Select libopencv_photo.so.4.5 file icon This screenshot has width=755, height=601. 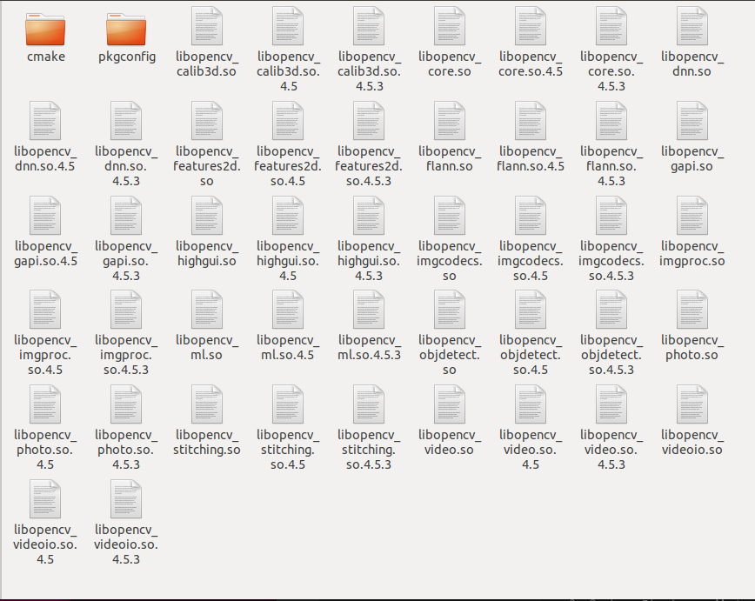click(45, 404)
